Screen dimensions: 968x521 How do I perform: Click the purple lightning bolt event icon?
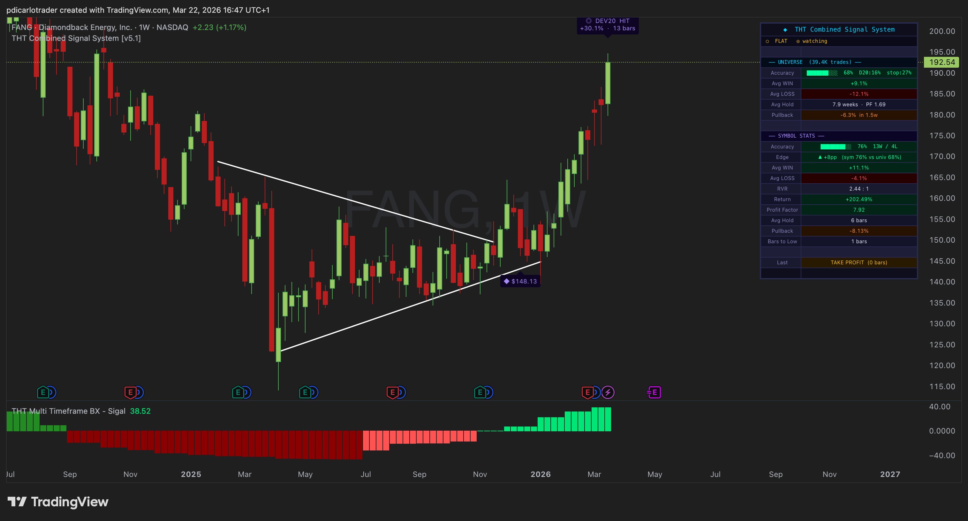(608, 393)
